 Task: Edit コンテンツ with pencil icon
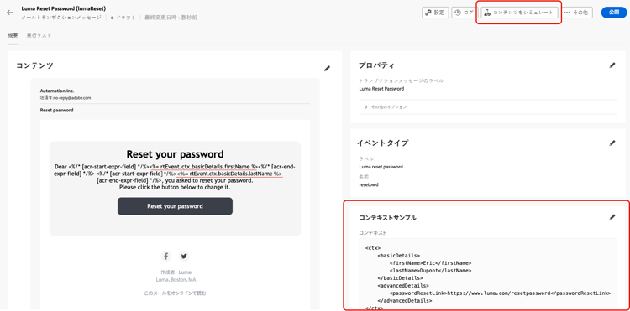pyautogui.click(x=327, y=69)
